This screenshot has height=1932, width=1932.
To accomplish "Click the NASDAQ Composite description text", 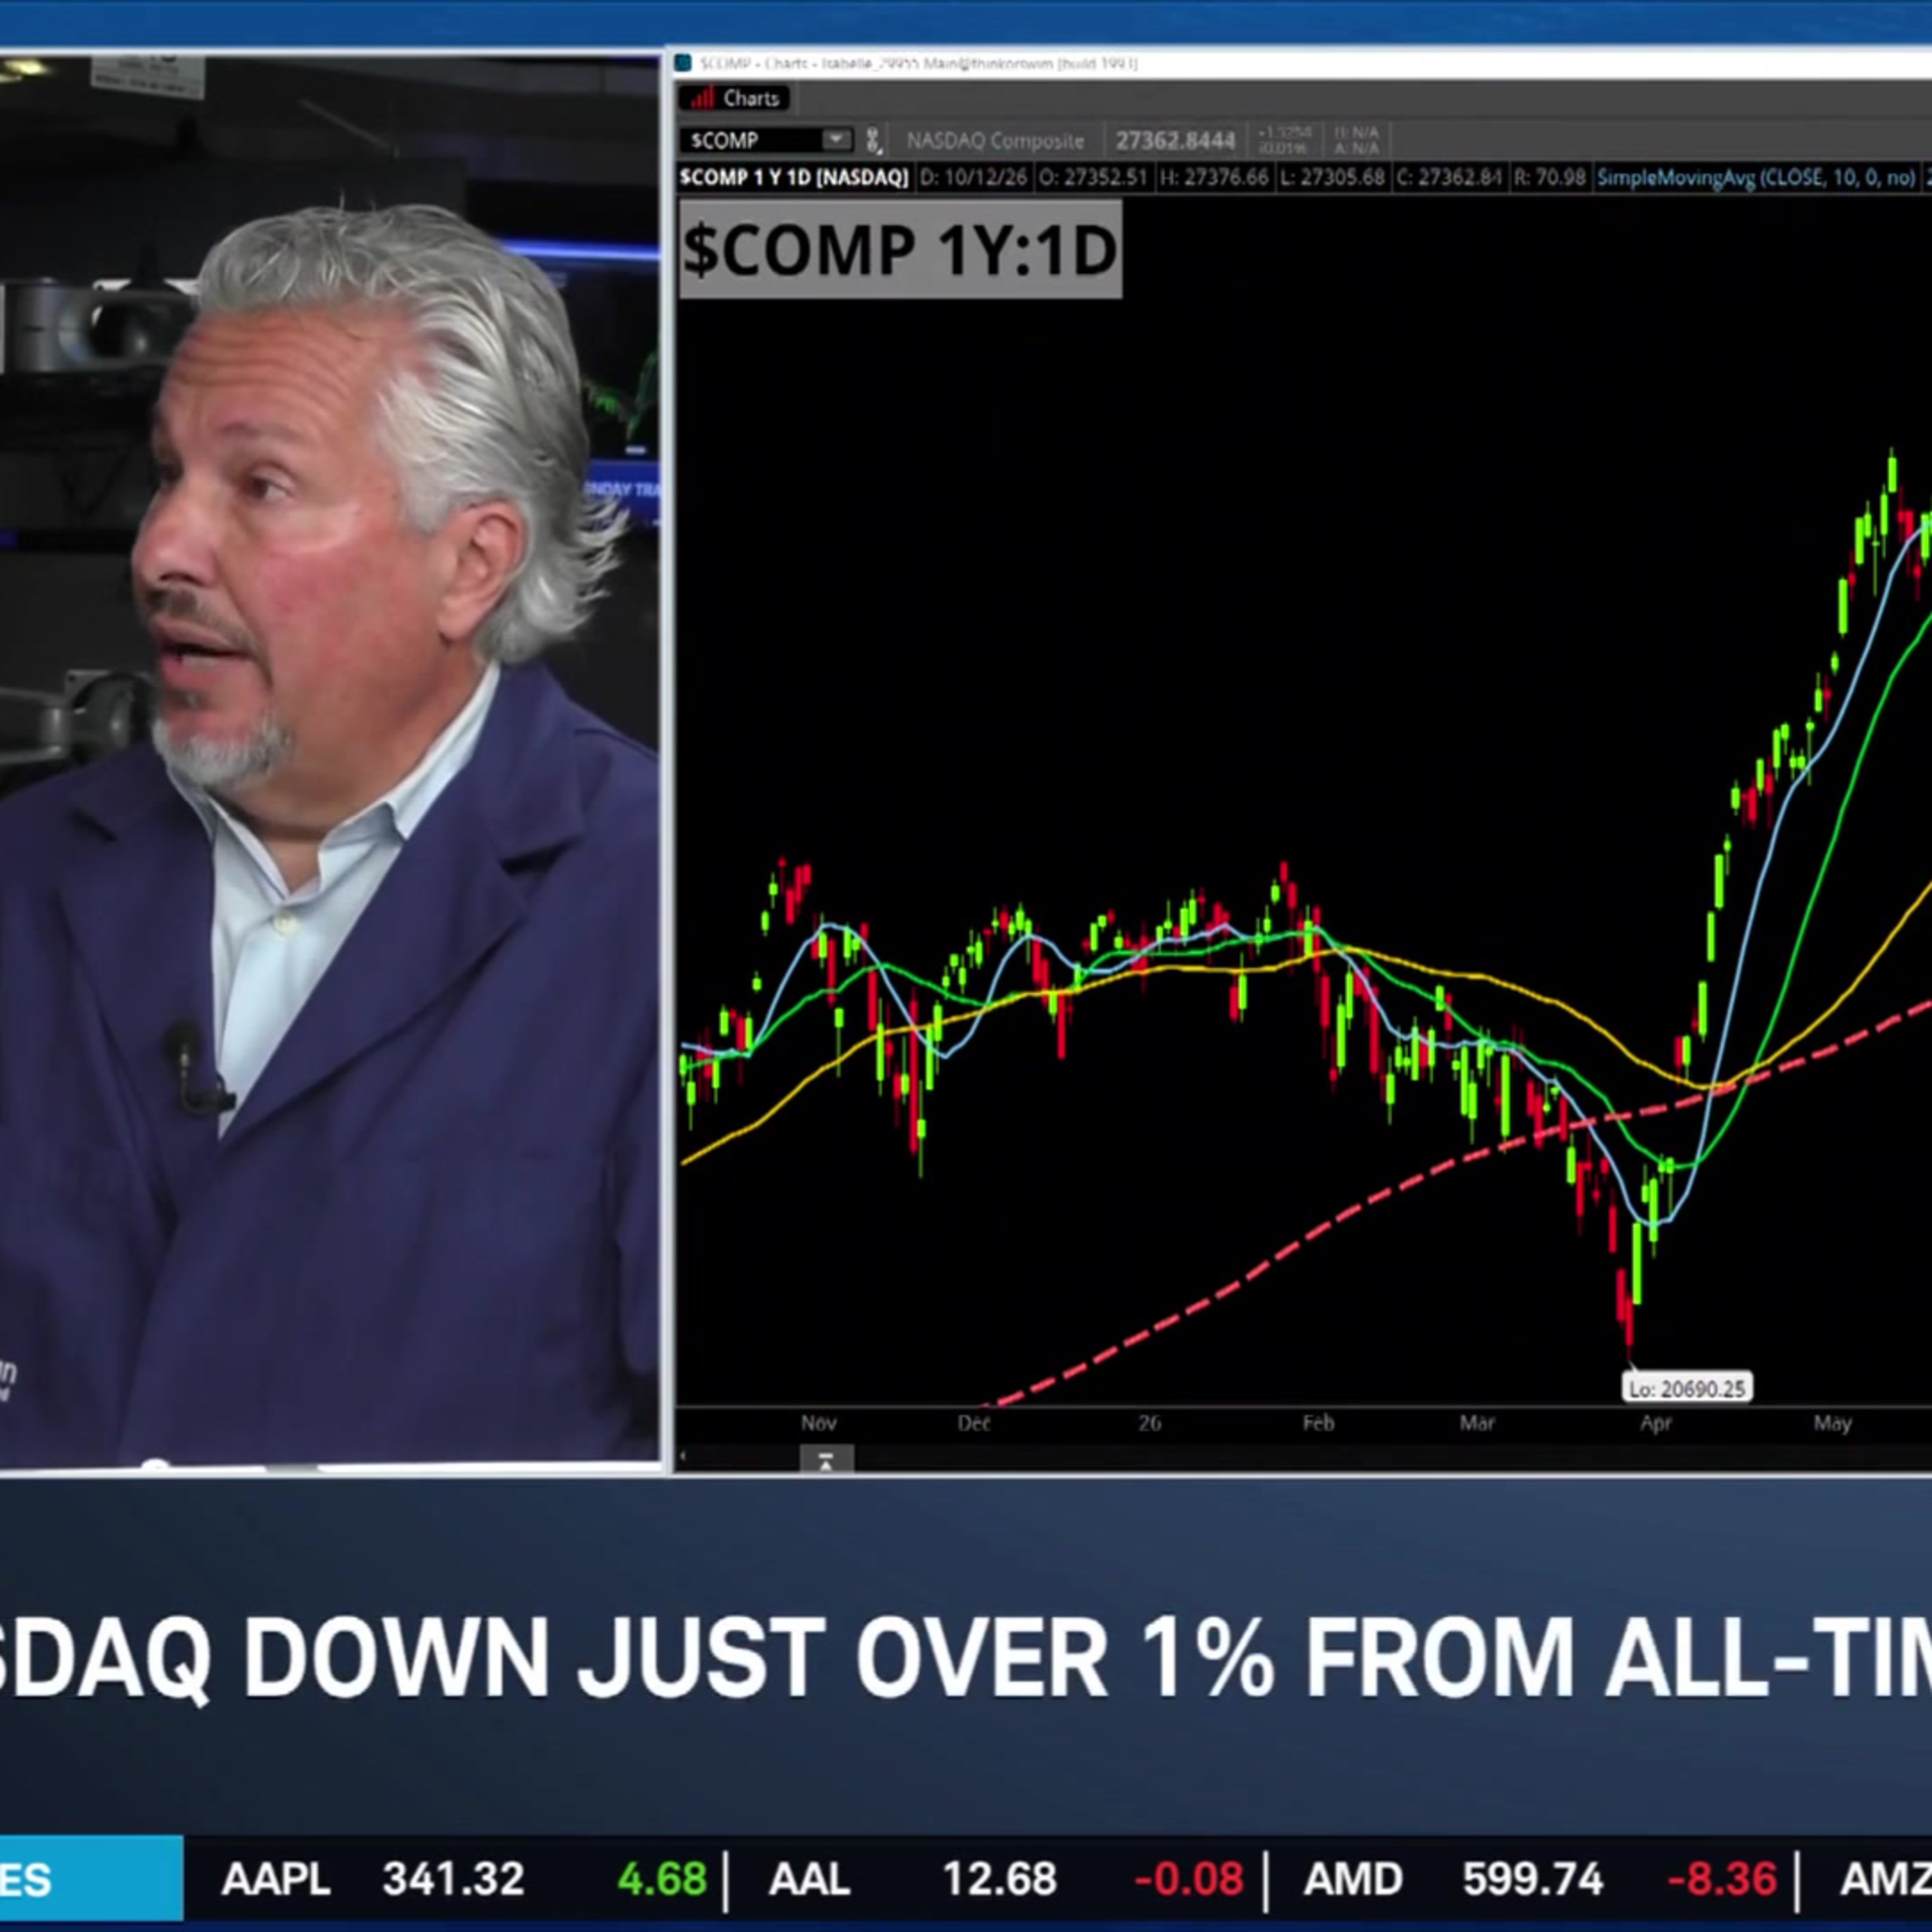I will tap(995, 141).
